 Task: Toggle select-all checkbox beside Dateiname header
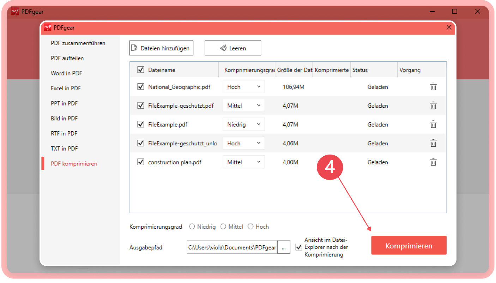click(x=140, y=70)
